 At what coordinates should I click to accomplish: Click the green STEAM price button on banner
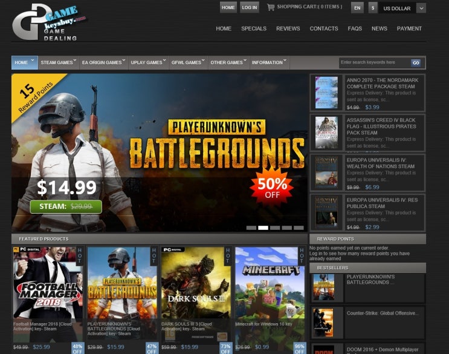click(x=66, y=206)
